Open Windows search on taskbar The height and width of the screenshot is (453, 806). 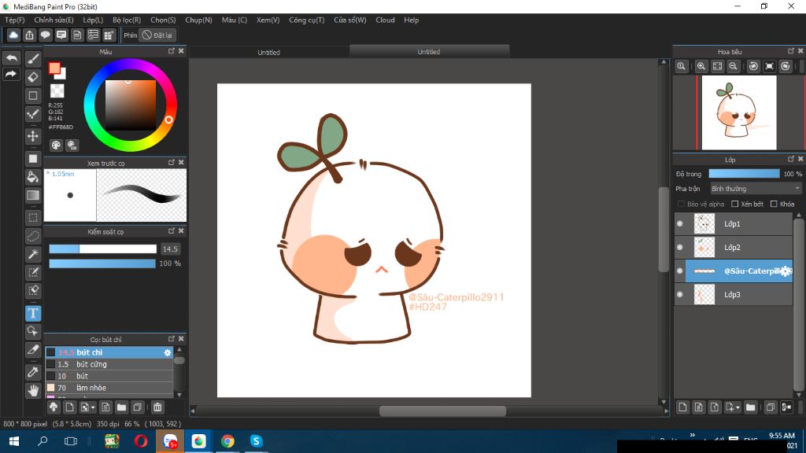click(x=43, y=441)
